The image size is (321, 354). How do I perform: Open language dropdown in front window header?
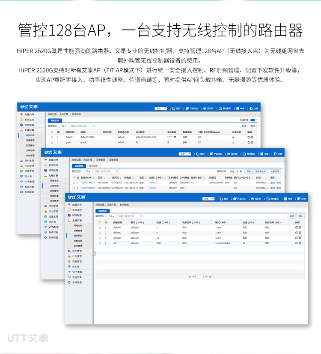pos(208,199)
